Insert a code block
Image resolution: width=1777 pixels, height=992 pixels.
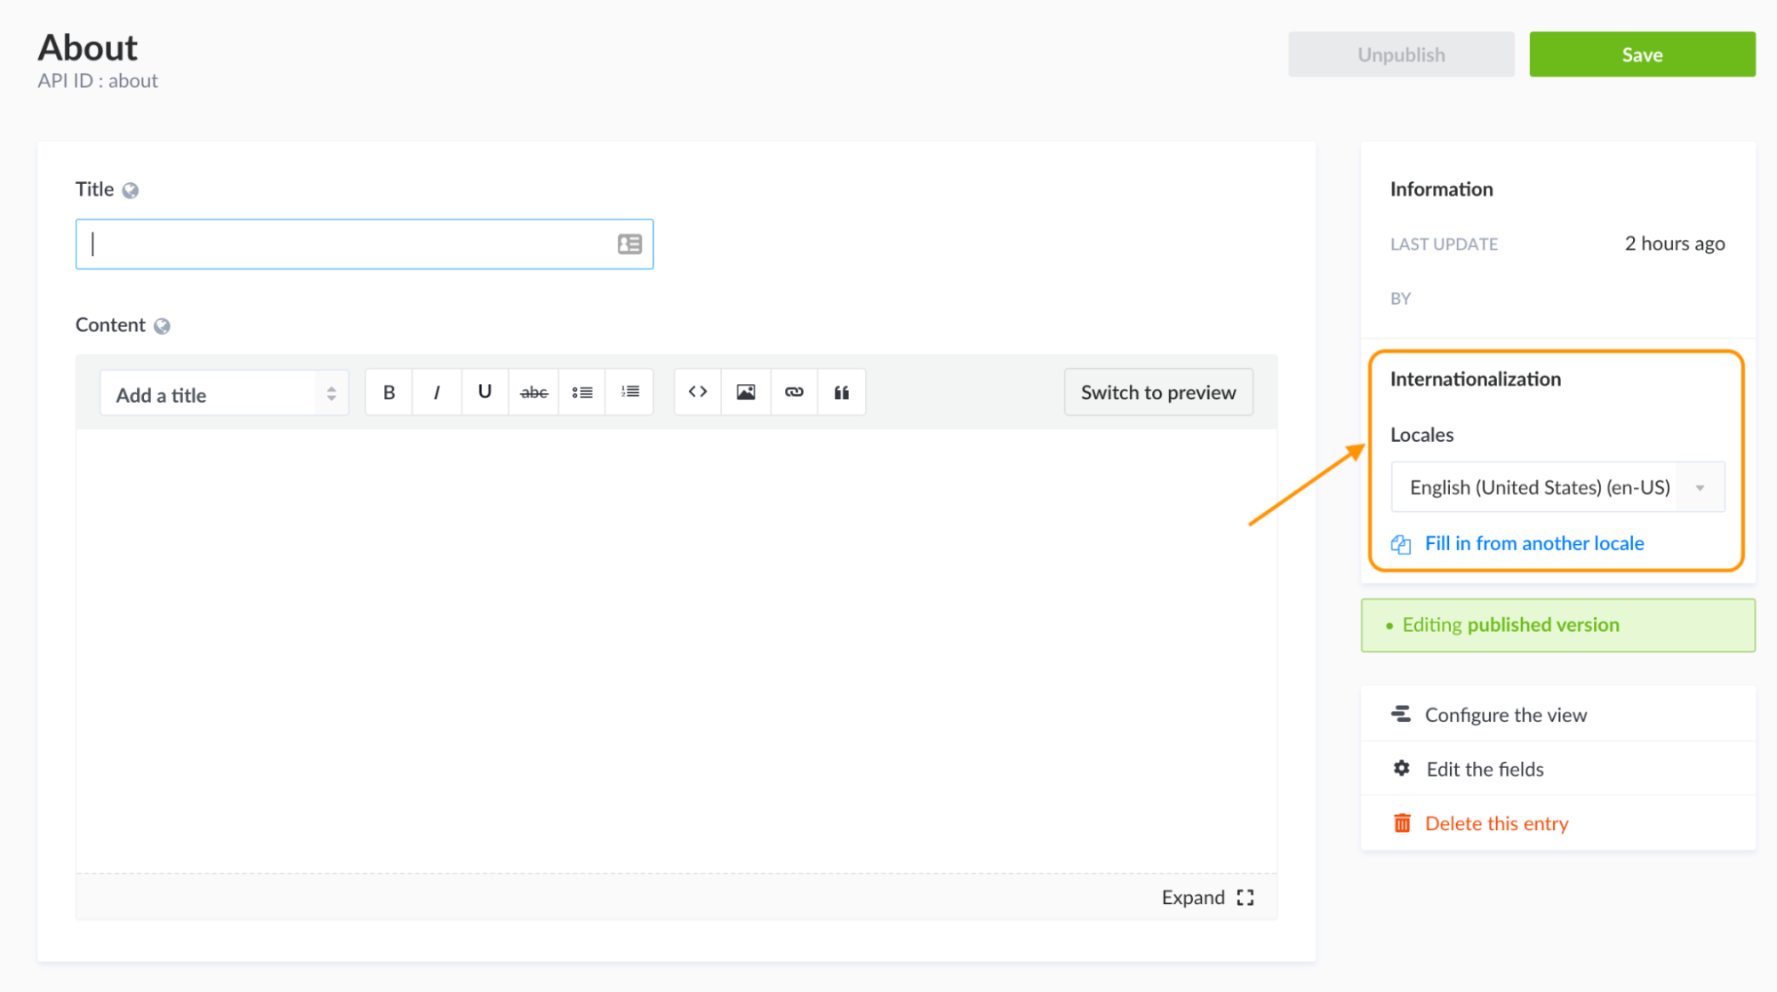tap(696, 391)
